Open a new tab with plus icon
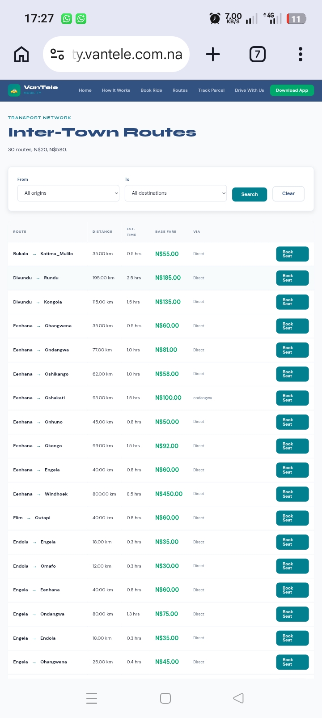Image resolution: width=322 pixels, height=718 pixels. coord(213,55)
